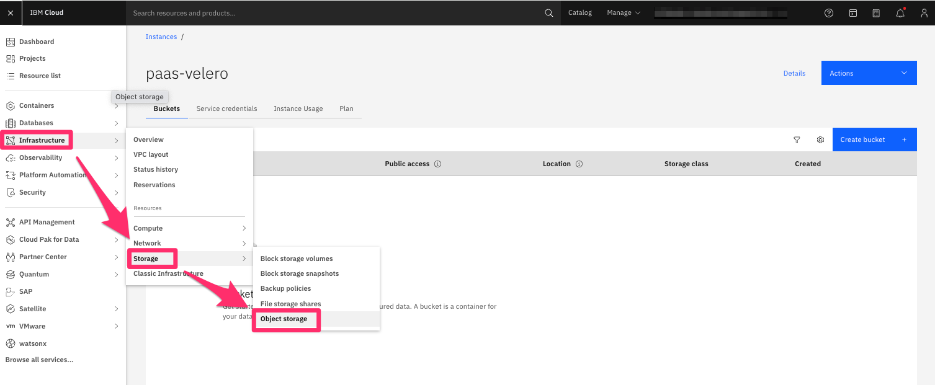Viewport: 935px width, 385px height.
Task: Open the IBM Cloud Shell icon
Action: [853, 12]
